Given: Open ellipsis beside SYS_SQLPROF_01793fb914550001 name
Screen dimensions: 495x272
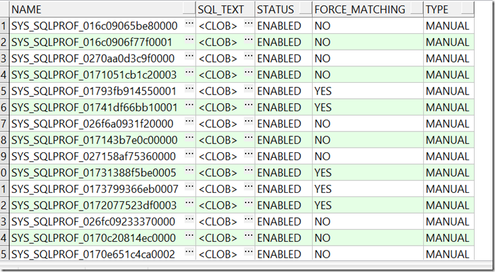Looking at the screenshot, I should tap(189, 88).
